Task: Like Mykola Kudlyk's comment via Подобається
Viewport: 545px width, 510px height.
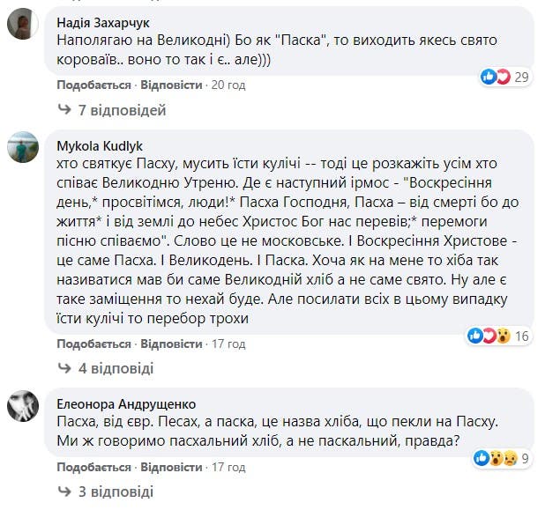Action: pos(93,342)
